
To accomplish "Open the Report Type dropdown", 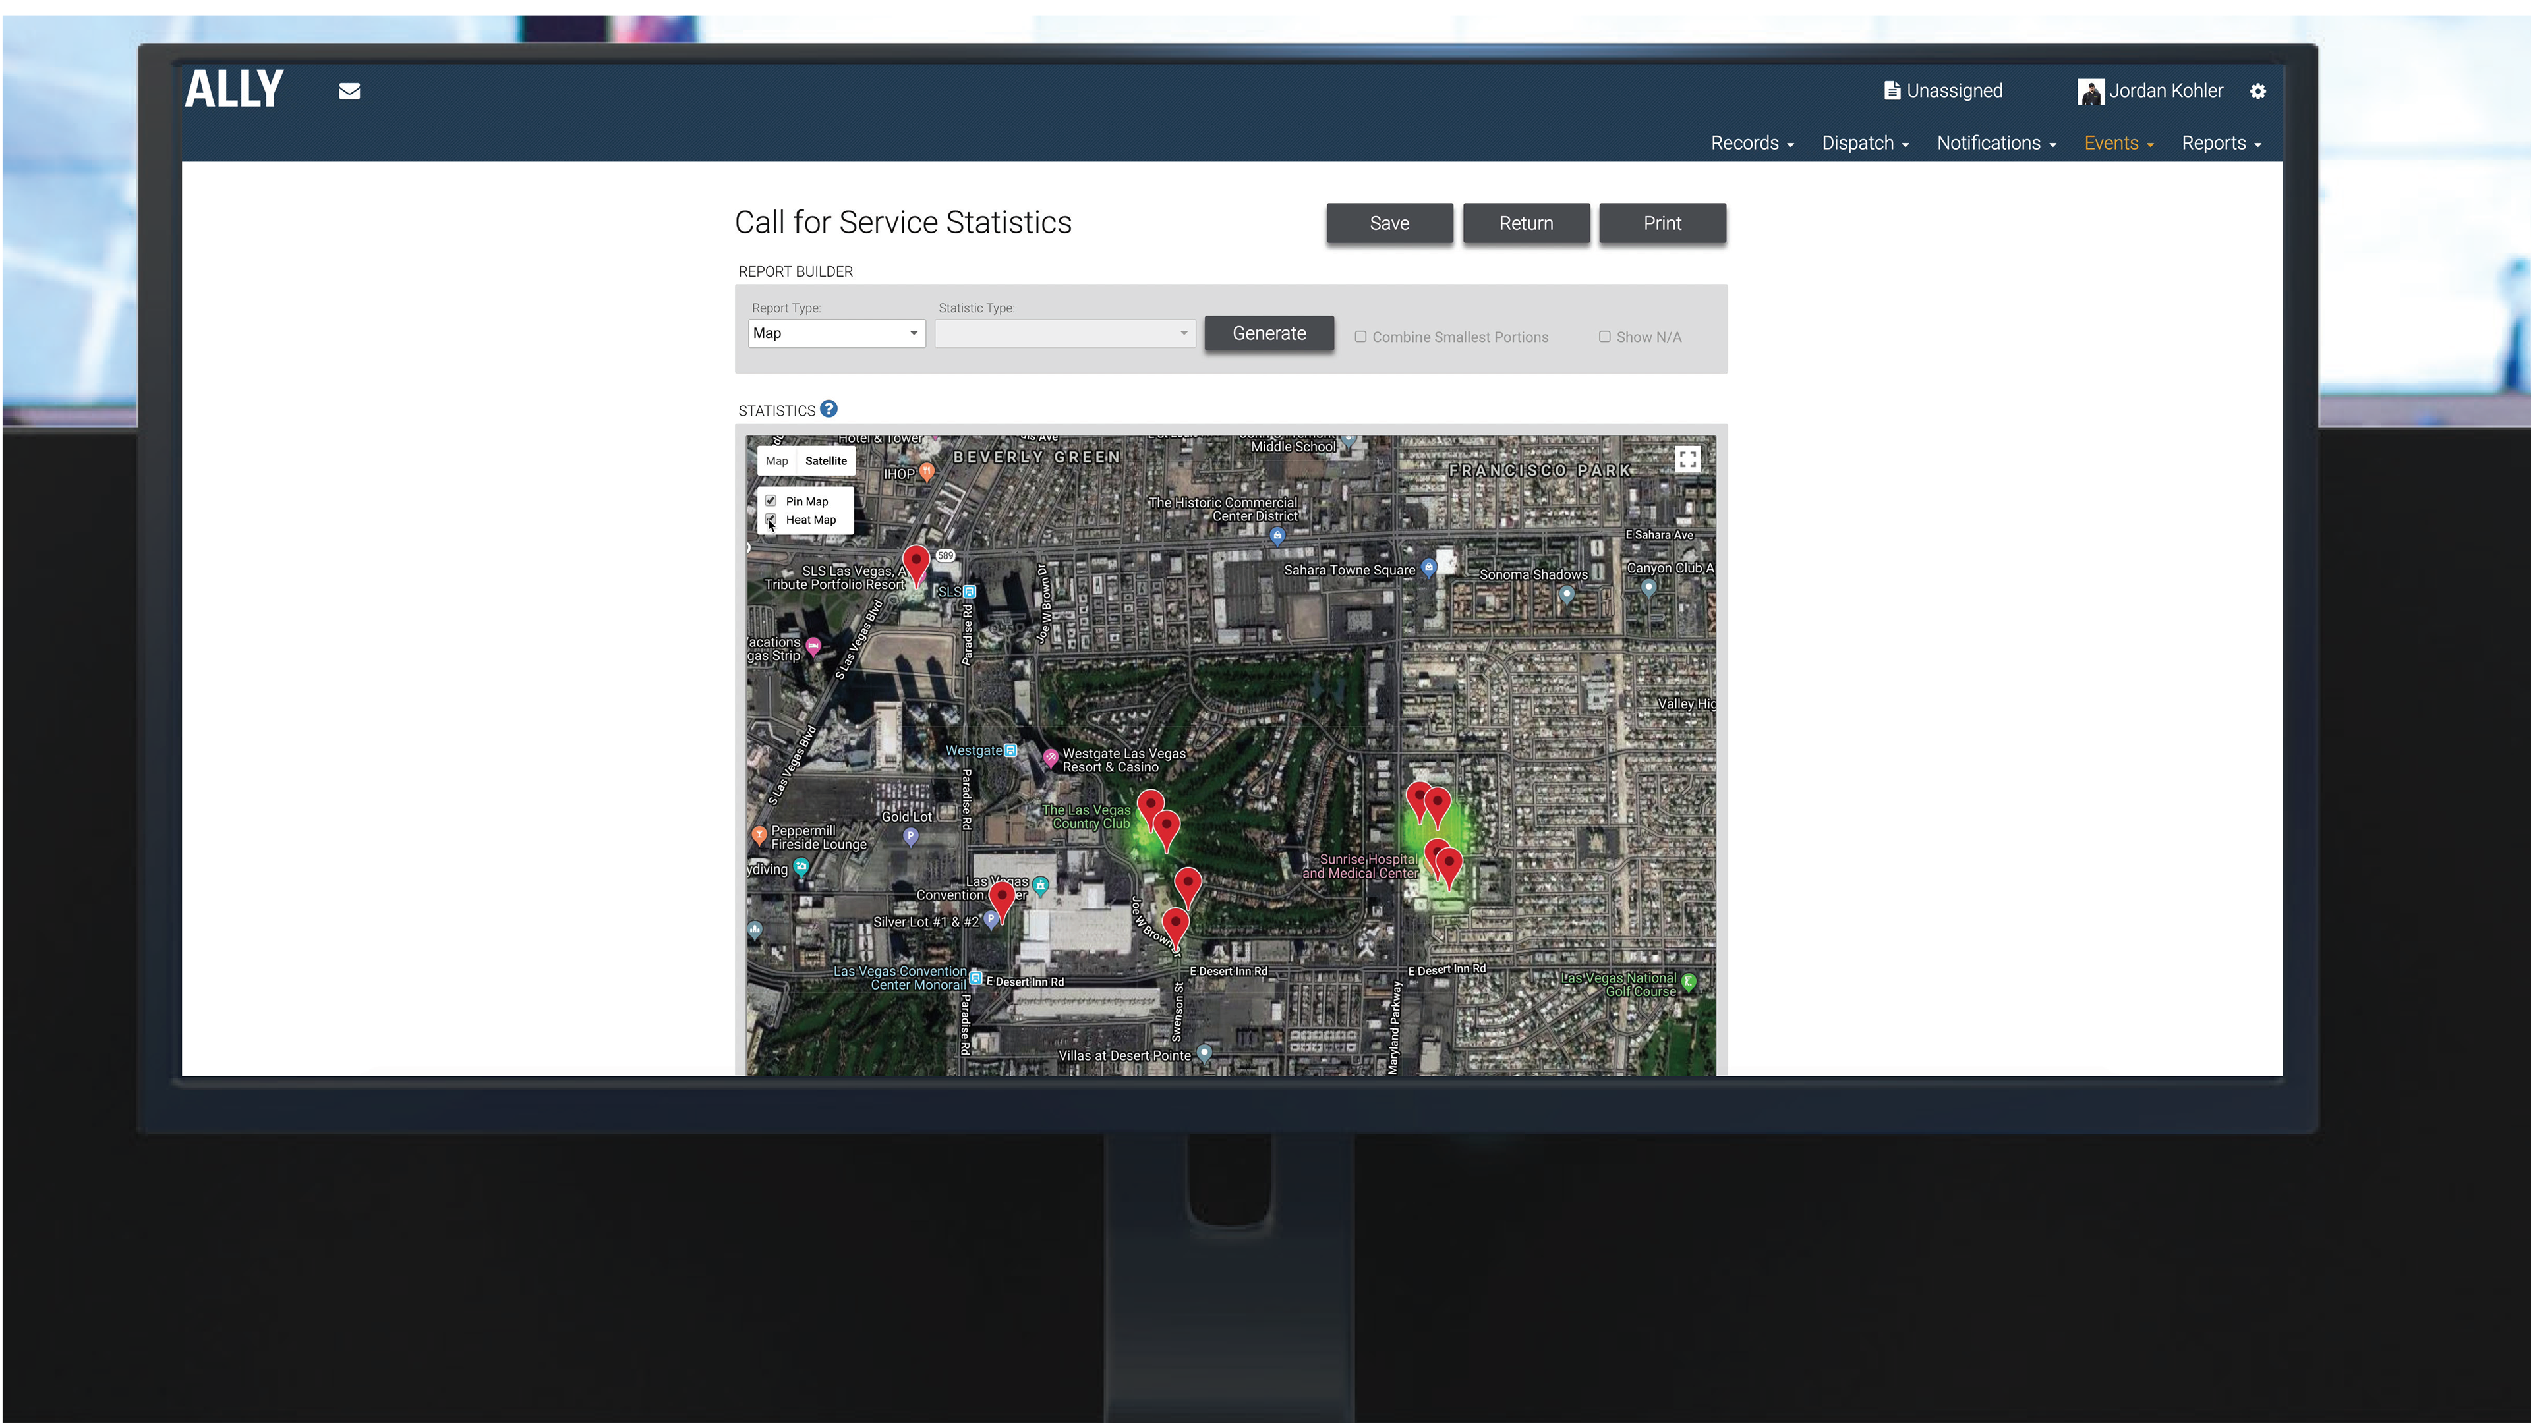I will coord(836,333).
